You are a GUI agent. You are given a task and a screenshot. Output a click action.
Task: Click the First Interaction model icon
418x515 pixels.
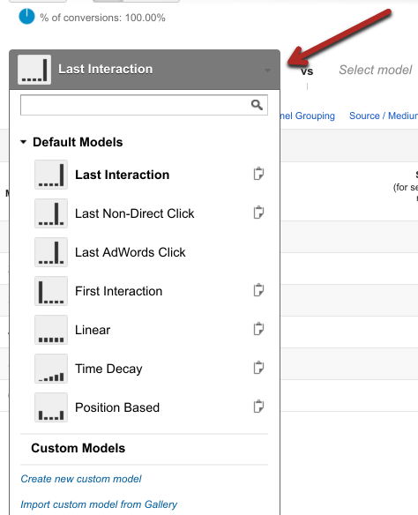51,291
